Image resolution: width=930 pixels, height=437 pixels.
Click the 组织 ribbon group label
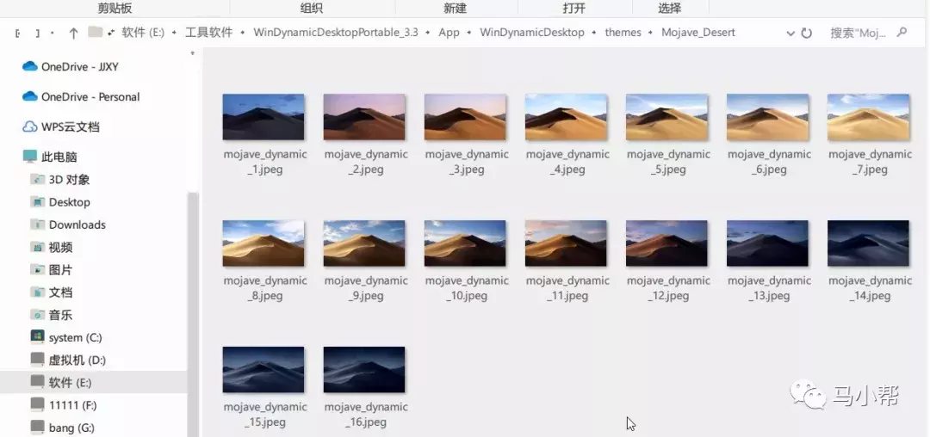point(312,9)
